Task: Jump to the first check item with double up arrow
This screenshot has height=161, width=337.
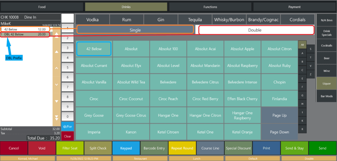Action: coord(57,35)
